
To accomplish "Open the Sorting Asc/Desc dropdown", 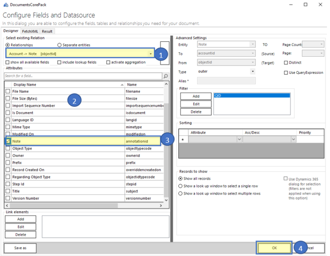I will 293,140.
